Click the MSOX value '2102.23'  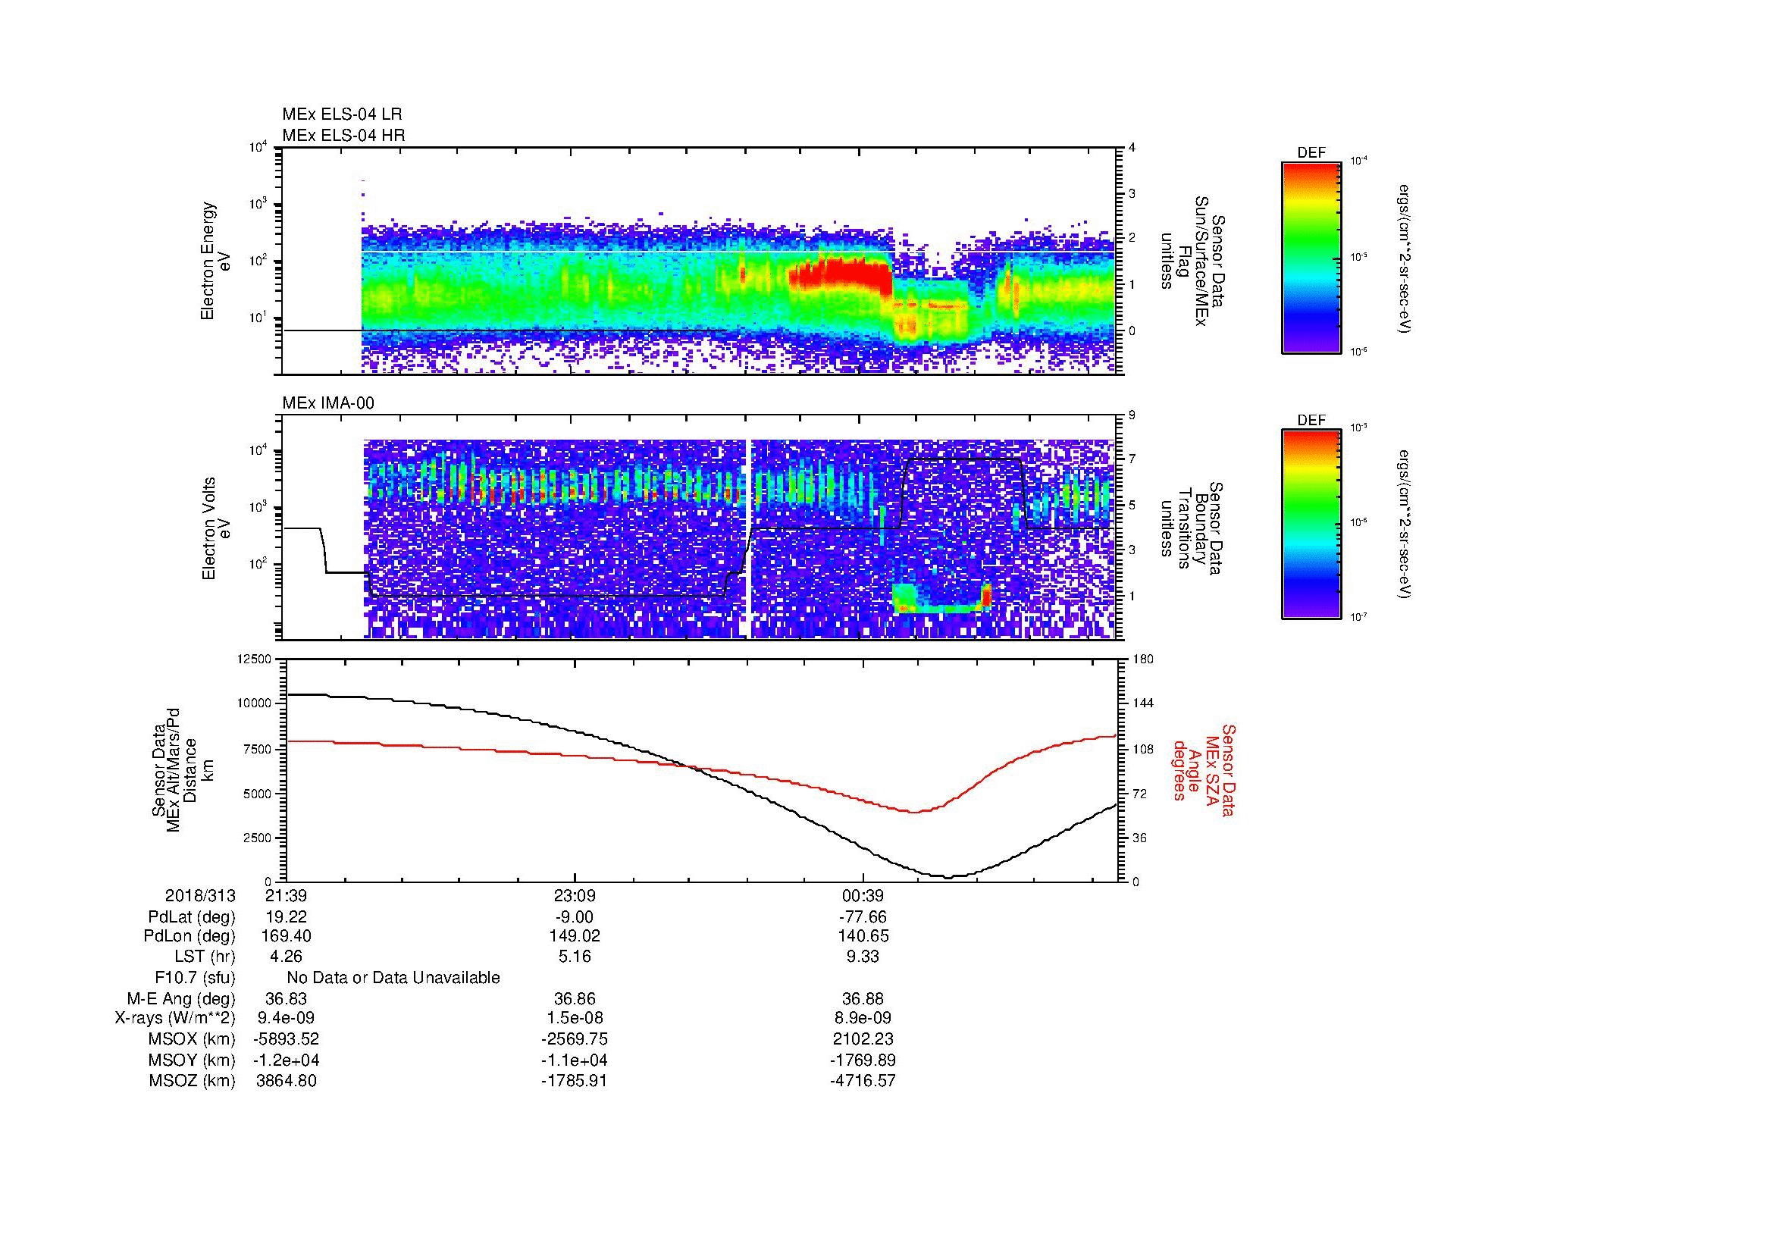point(863,1039)
